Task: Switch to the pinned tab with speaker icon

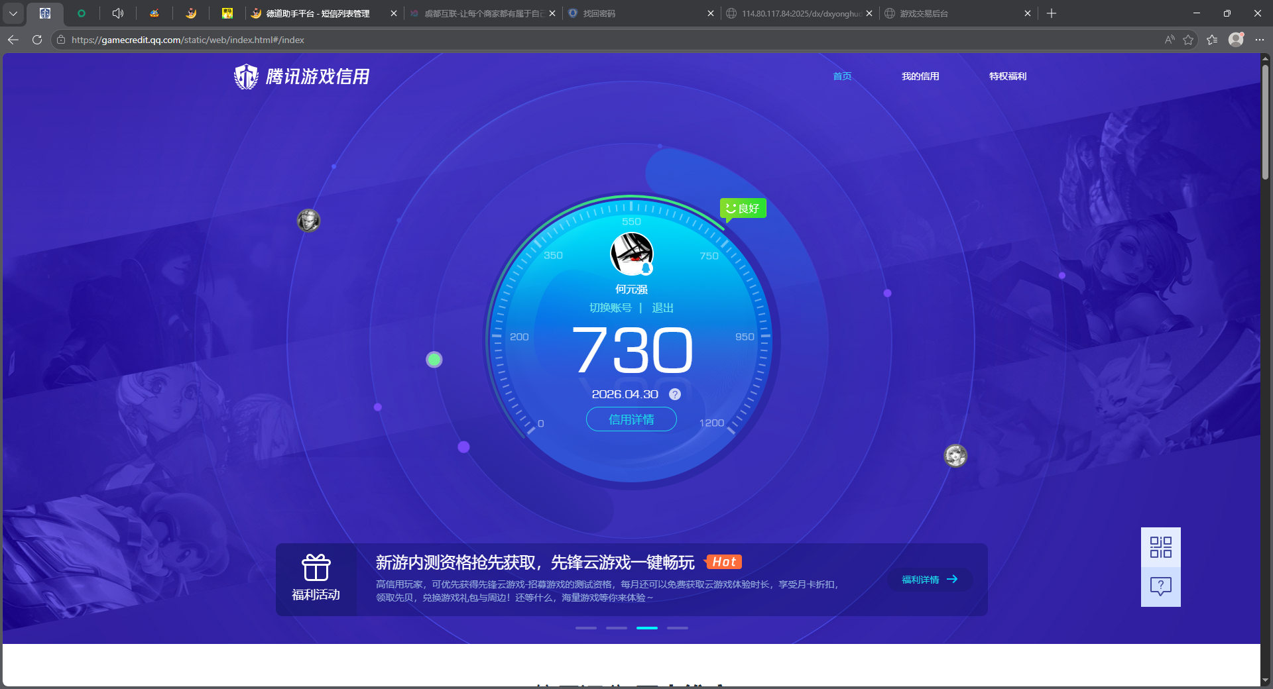Action: [x=118, y=13]
